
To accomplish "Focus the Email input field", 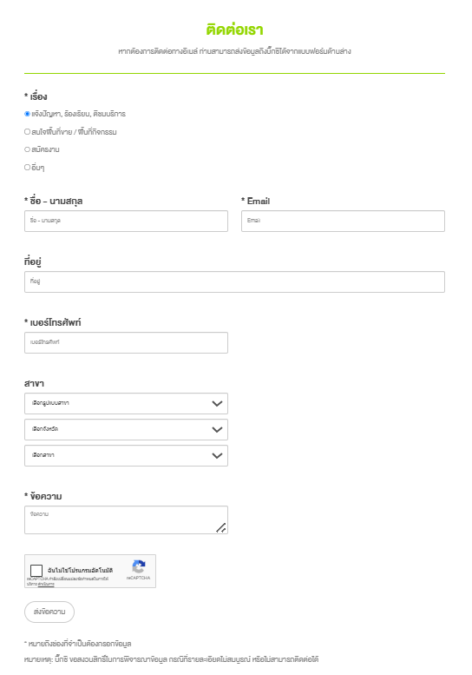I will pyautogui.click(x=343, y=222).
